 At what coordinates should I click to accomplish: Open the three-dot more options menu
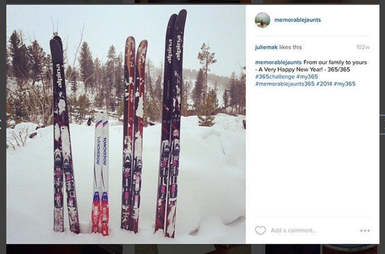pyautogui.click(x=365, y=230)
